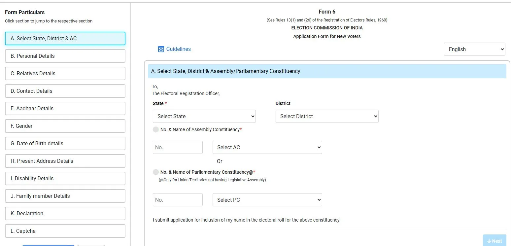Click the Next button
Screen dimensions: 511x246
click(x=494, y=241)
